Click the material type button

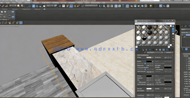point(168,52)
